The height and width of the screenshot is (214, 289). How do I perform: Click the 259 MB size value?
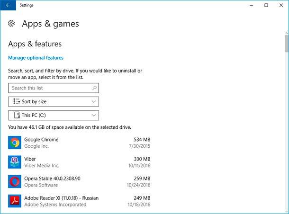point(142,178)
